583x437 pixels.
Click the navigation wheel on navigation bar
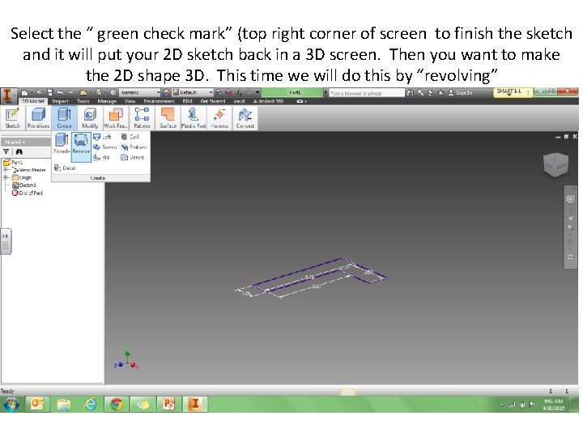tap(570, 199)
